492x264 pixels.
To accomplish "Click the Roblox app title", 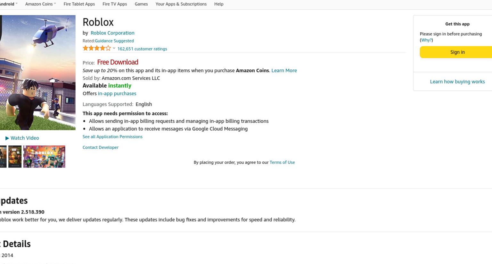I will point(98,22).
